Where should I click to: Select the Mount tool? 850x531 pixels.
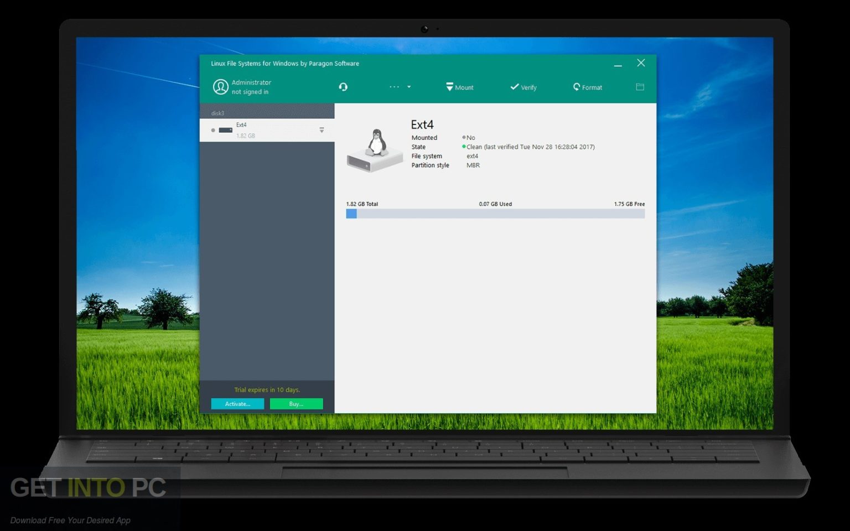click(459, 87)
